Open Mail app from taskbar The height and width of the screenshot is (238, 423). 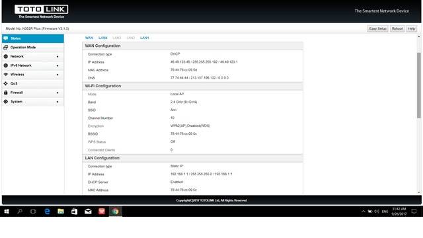coord(88,212)
